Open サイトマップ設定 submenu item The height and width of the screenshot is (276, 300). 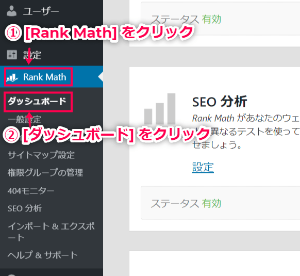(41, 155)
